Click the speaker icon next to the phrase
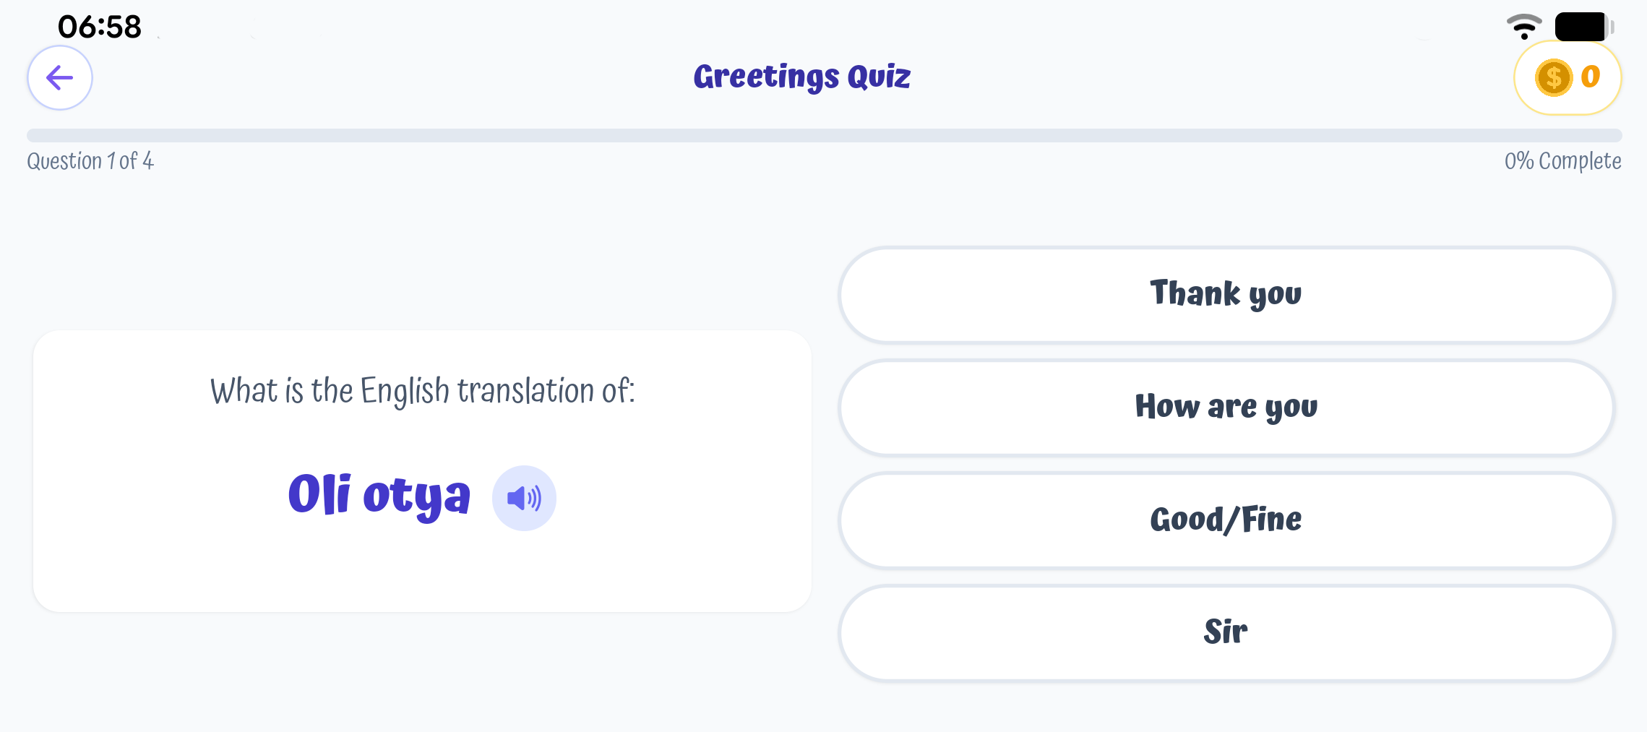This screenshot has height=732, width=1647. [523, 497]
